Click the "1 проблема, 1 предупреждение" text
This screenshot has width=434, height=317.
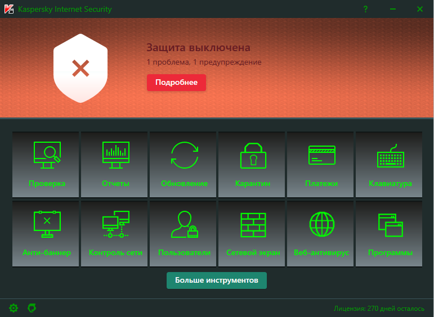204,62
